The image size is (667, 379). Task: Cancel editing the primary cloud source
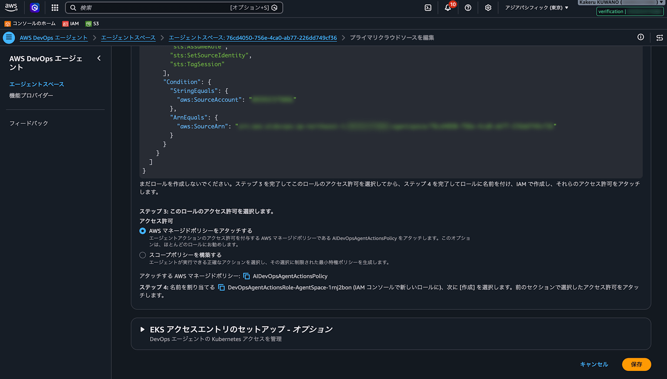point(594,364)
